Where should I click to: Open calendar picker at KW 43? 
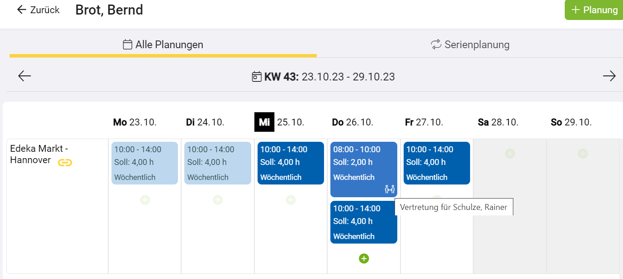pyautogui.click(x=257, y=76)
